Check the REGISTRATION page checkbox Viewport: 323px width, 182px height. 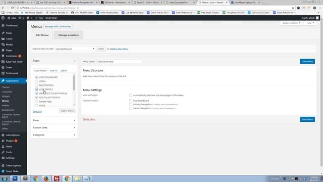[36, 85]
